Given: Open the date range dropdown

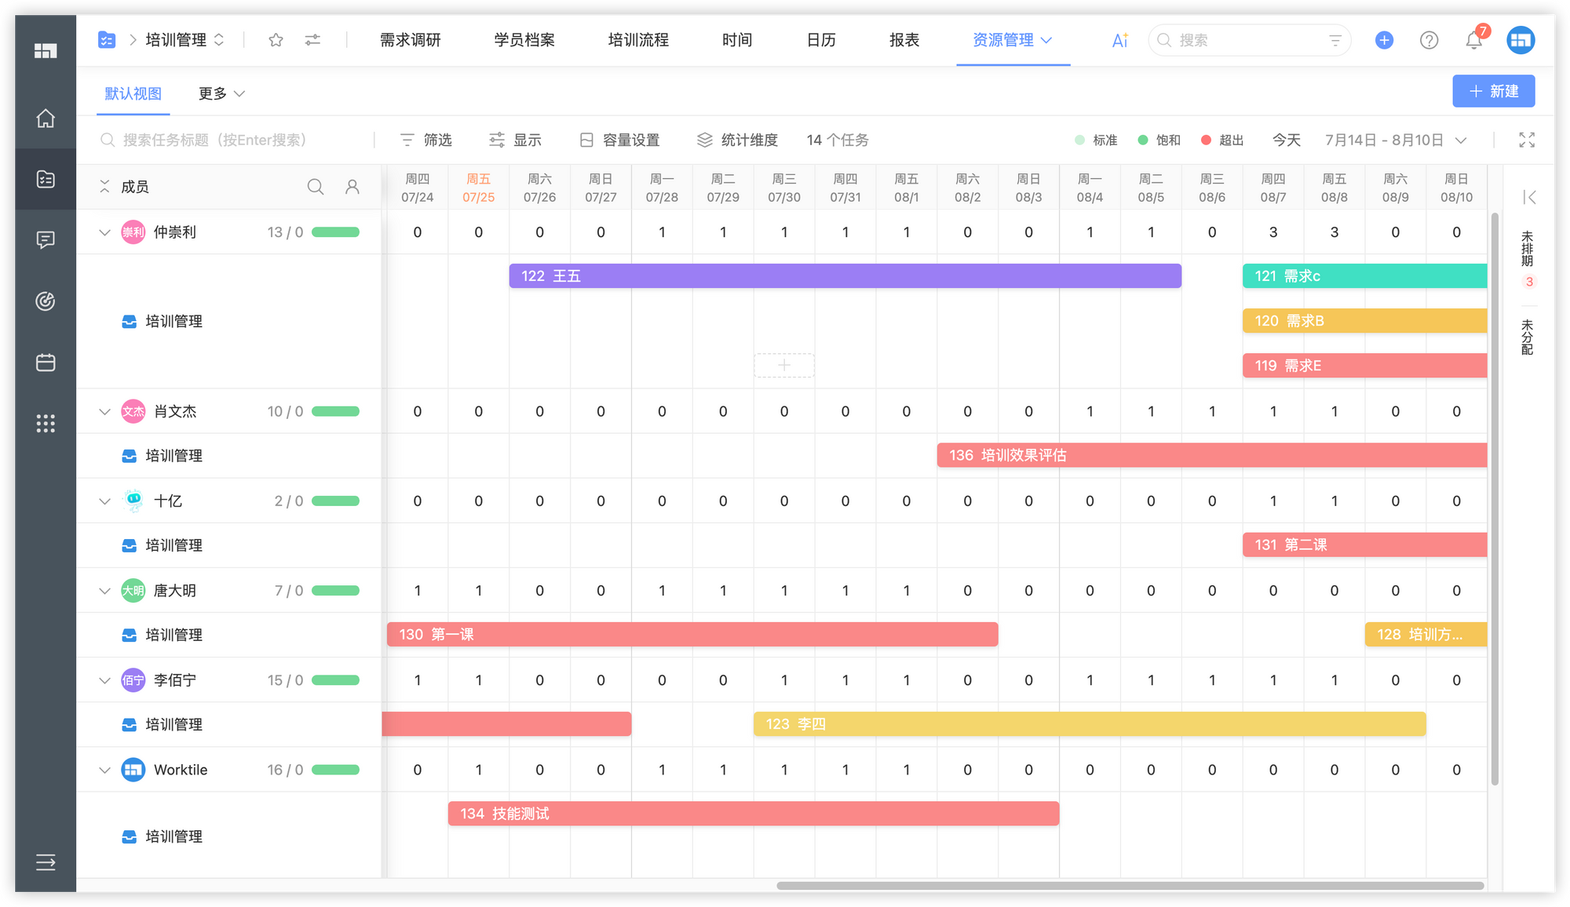Looking at the screenshot, I should coord(1395,140).
